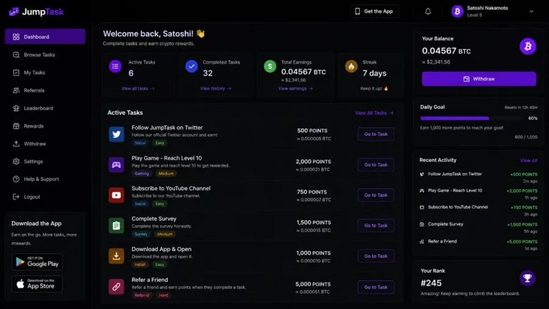The width and height of the screenshot is (549, 309).
Task: Click View history under Completed Tasks
Action: point(216,89)
